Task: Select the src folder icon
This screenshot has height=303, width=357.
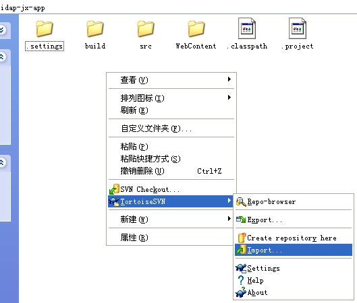Action: 146,29
